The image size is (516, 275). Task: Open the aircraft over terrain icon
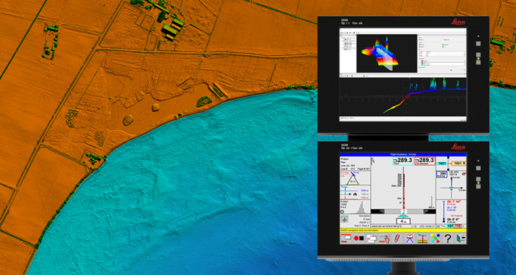(422, 239)
